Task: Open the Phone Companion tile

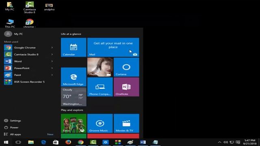Action: click(x=100, y=87)
